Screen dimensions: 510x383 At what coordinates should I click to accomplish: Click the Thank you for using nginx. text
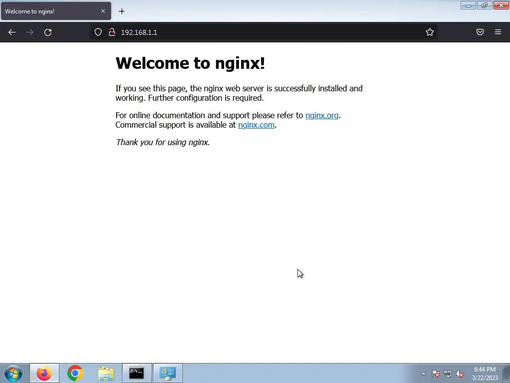pyautogui.click(x=163, y=142)
